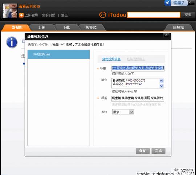Click 粘贴视频信息 link
The image size is (196, 175).
click(x=136, y=59)
